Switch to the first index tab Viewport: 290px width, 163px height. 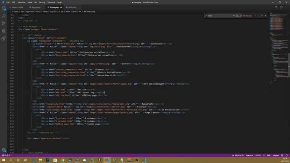[x=18, y=7]
